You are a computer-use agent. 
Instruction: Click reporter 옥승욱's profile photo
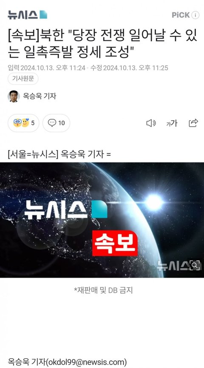(x=14, y=96)
